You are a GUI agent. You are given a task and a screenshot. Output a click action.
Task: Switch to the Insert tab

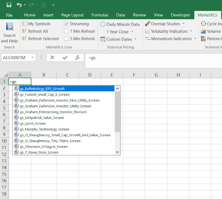tap(48, 15)
